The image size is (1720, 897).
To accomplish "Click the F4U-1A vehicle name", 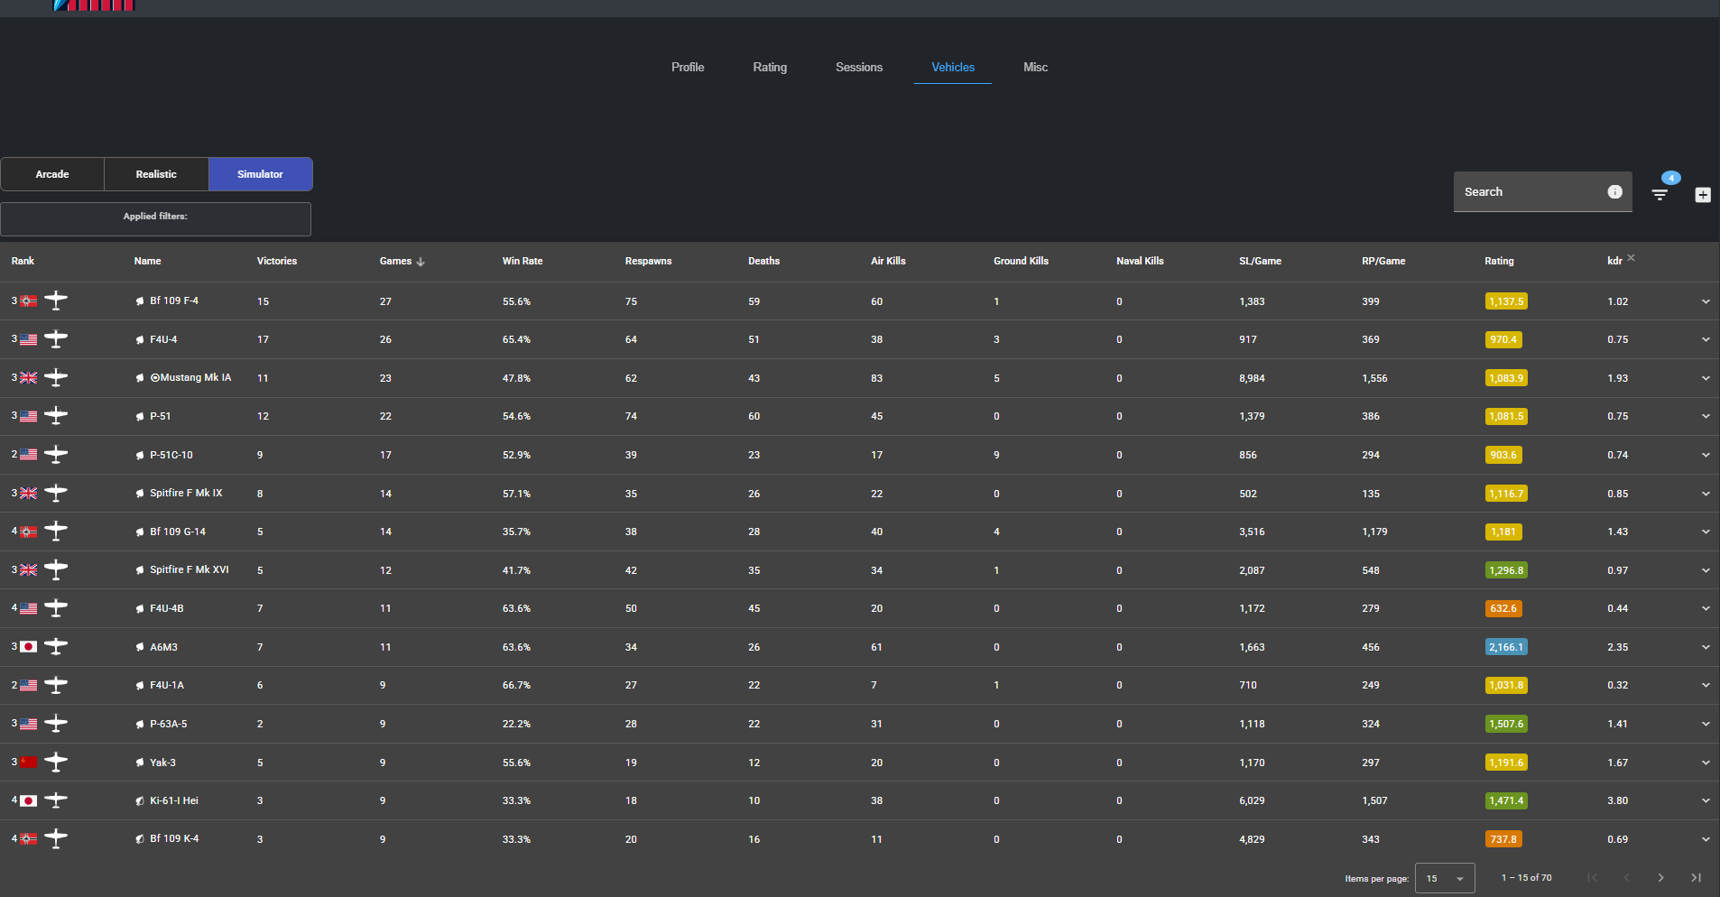I will [167, 685].
